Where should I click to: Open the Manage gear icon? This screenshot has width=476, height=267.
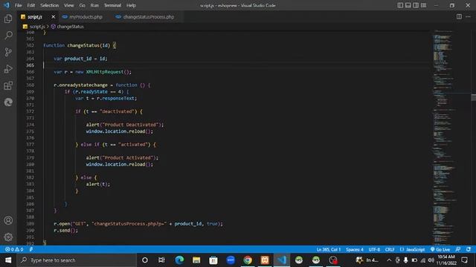coord(8,237)
